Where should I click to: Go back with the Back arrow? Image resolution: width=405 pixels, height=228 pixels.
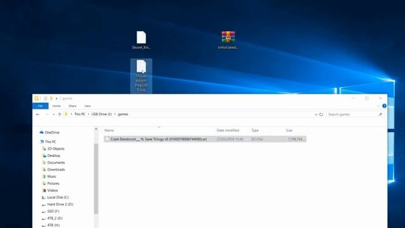tap(38, 114)
